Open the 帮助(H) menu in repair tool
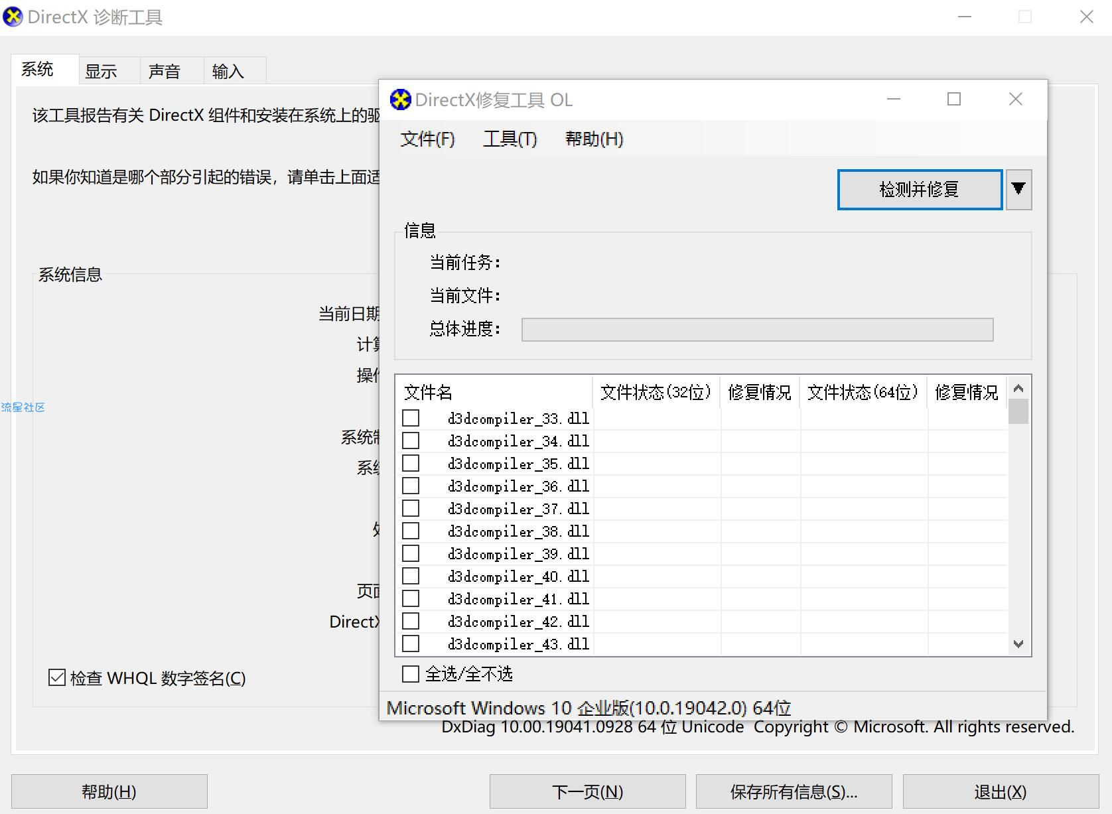1112x814 pixels. click(x=594, y=139)
